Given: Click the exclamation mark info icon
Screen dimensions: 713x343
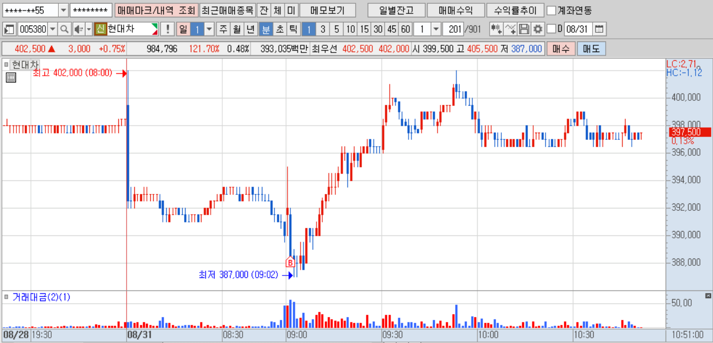Looking at the screenshot, I should point(167,29).
